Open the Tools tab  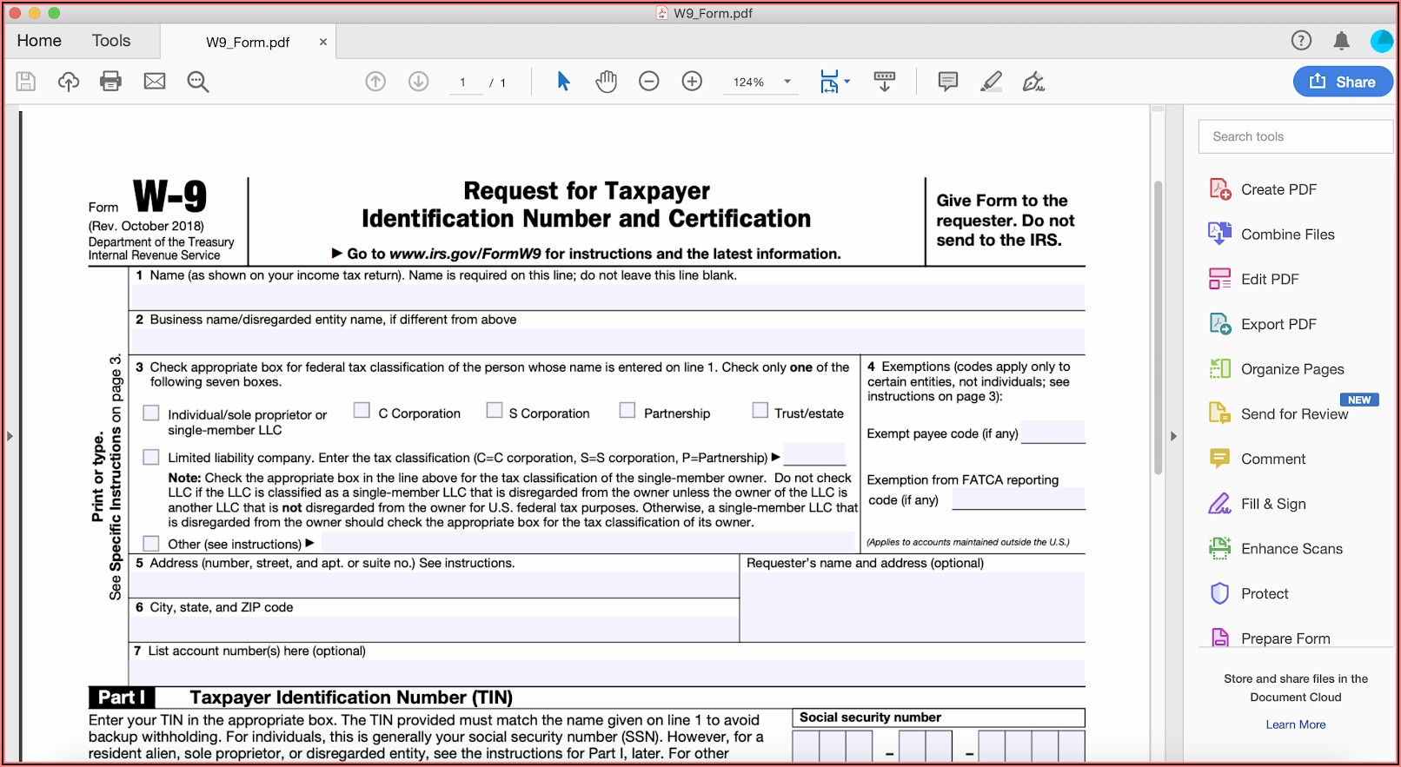pyautogui.click(x=111, y=41)
